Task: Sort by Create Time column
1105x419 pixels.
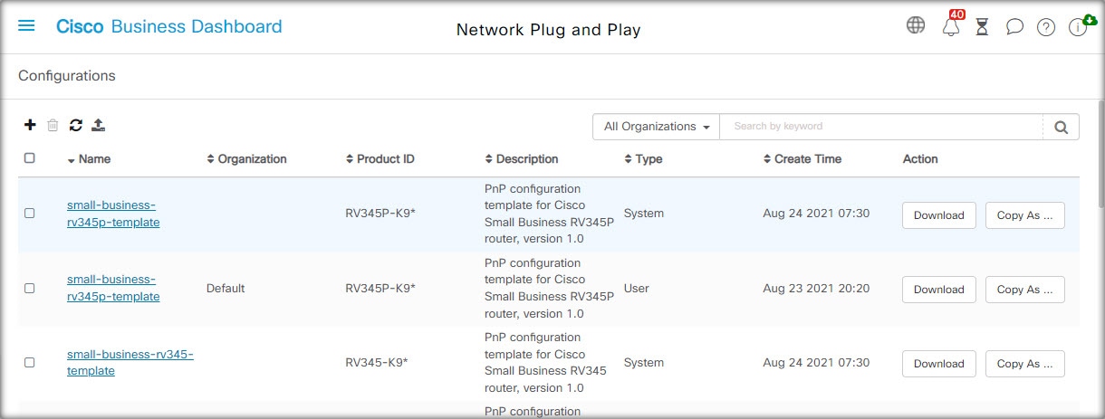Action: (x=802, y=159)
